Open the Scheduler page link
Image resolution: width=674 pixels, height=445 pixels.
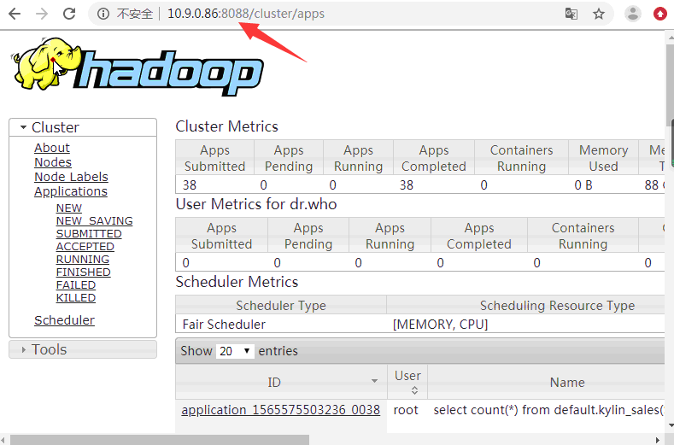64,320
